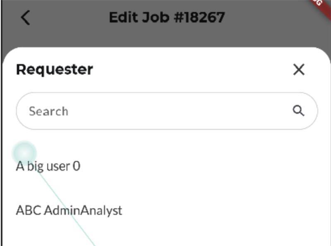Click empty area inside the search box
The height and width of the screenshot is (246, 331).
[180, 111]
